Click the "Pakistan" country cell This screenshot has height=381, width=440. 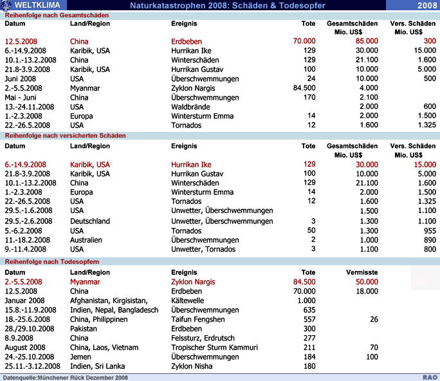(x=84, y=328)
